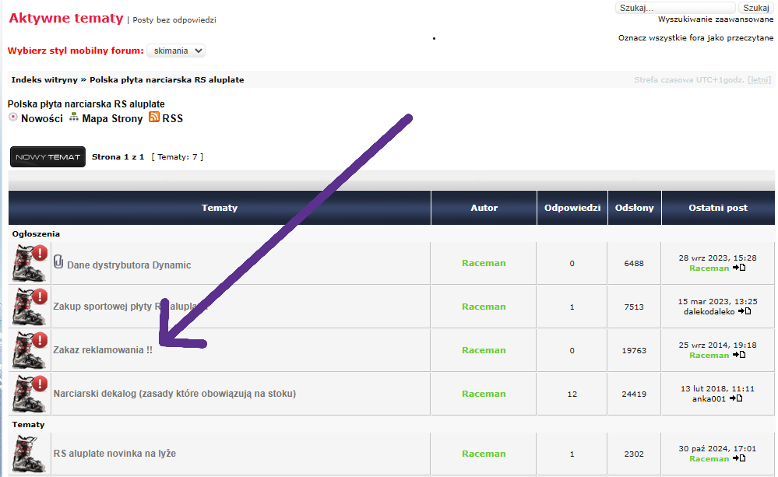The height and width of the screenshot is (477, 778).
Task: Open the mobile forum style dropdown
Action: (x=176, y=51)
